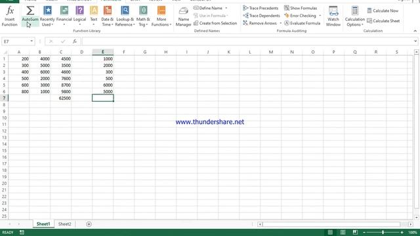The height and width of the screenshot is (236, 420).
Task: Click Trace Dependents
Action: pos(261,16)
